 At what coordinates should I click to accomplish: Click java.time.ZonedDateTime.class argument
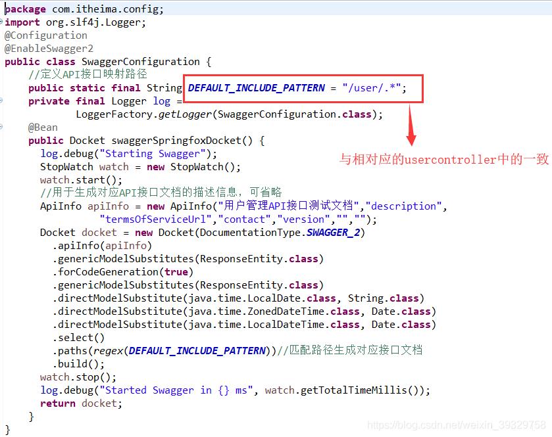pos(274,311)
